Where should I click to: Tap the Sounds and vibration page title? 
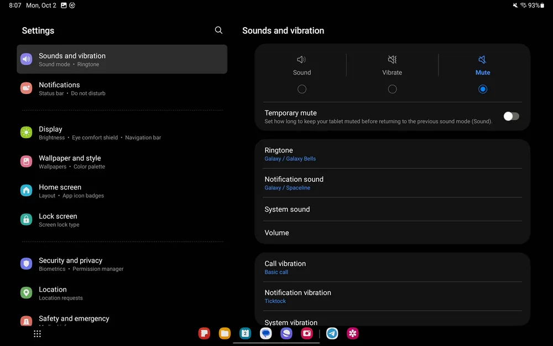click(x=283, y=30)
